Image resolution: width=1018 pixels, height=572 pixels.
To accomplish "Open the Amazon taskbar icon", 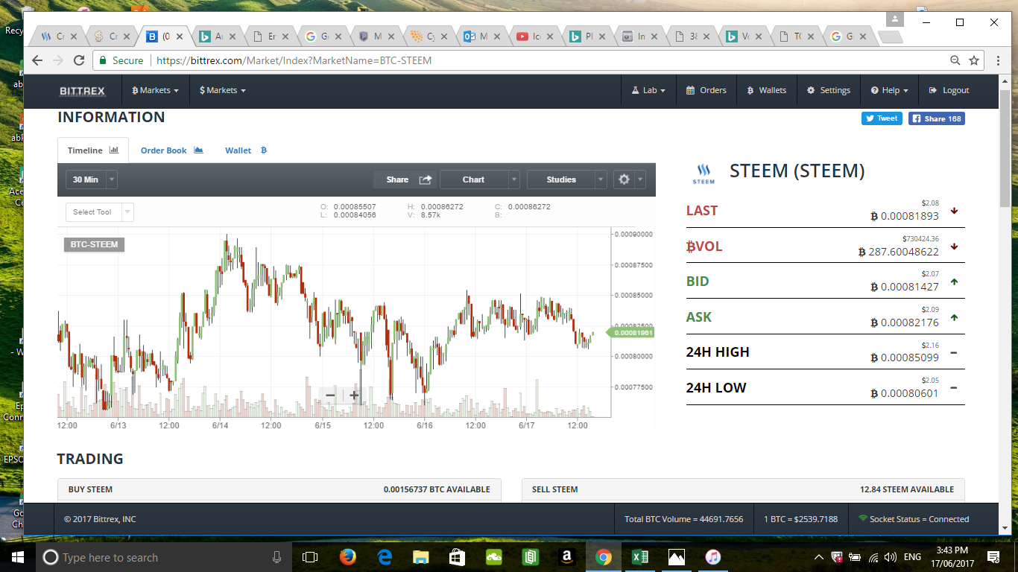I will point(567,557).
